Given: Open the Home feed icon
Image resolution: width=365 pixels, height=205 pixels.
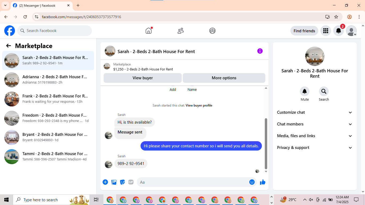Looking at the screenshot, I should coord(149,31).
